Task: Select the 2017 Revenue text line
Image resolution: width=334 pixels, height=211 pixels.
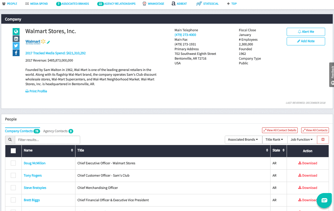Action: [49, 60]
